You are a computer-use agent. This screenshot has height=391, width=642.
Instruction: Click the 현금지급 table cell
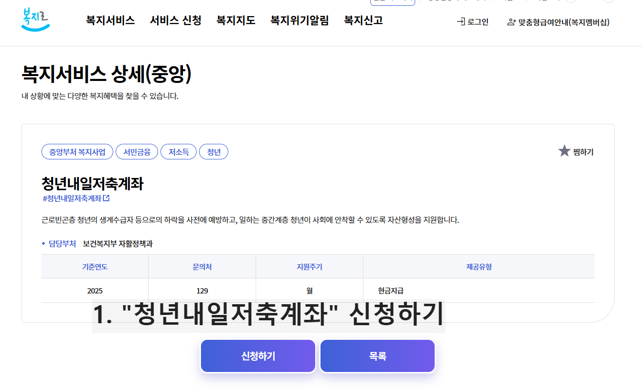coord(479,291)
